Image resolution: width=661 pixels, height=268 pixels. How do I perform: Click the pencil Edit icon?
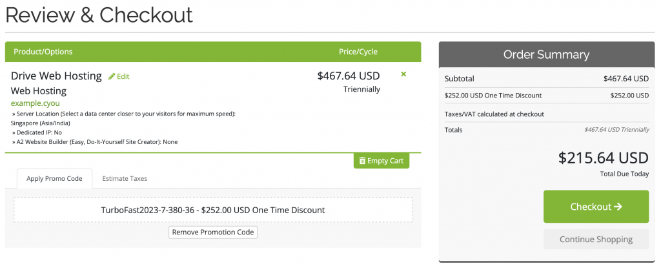pyautogui.click(x=112, y=76)
